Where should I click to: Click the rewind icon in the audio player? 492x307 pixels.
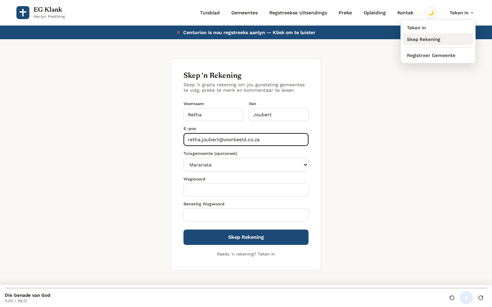452,298
